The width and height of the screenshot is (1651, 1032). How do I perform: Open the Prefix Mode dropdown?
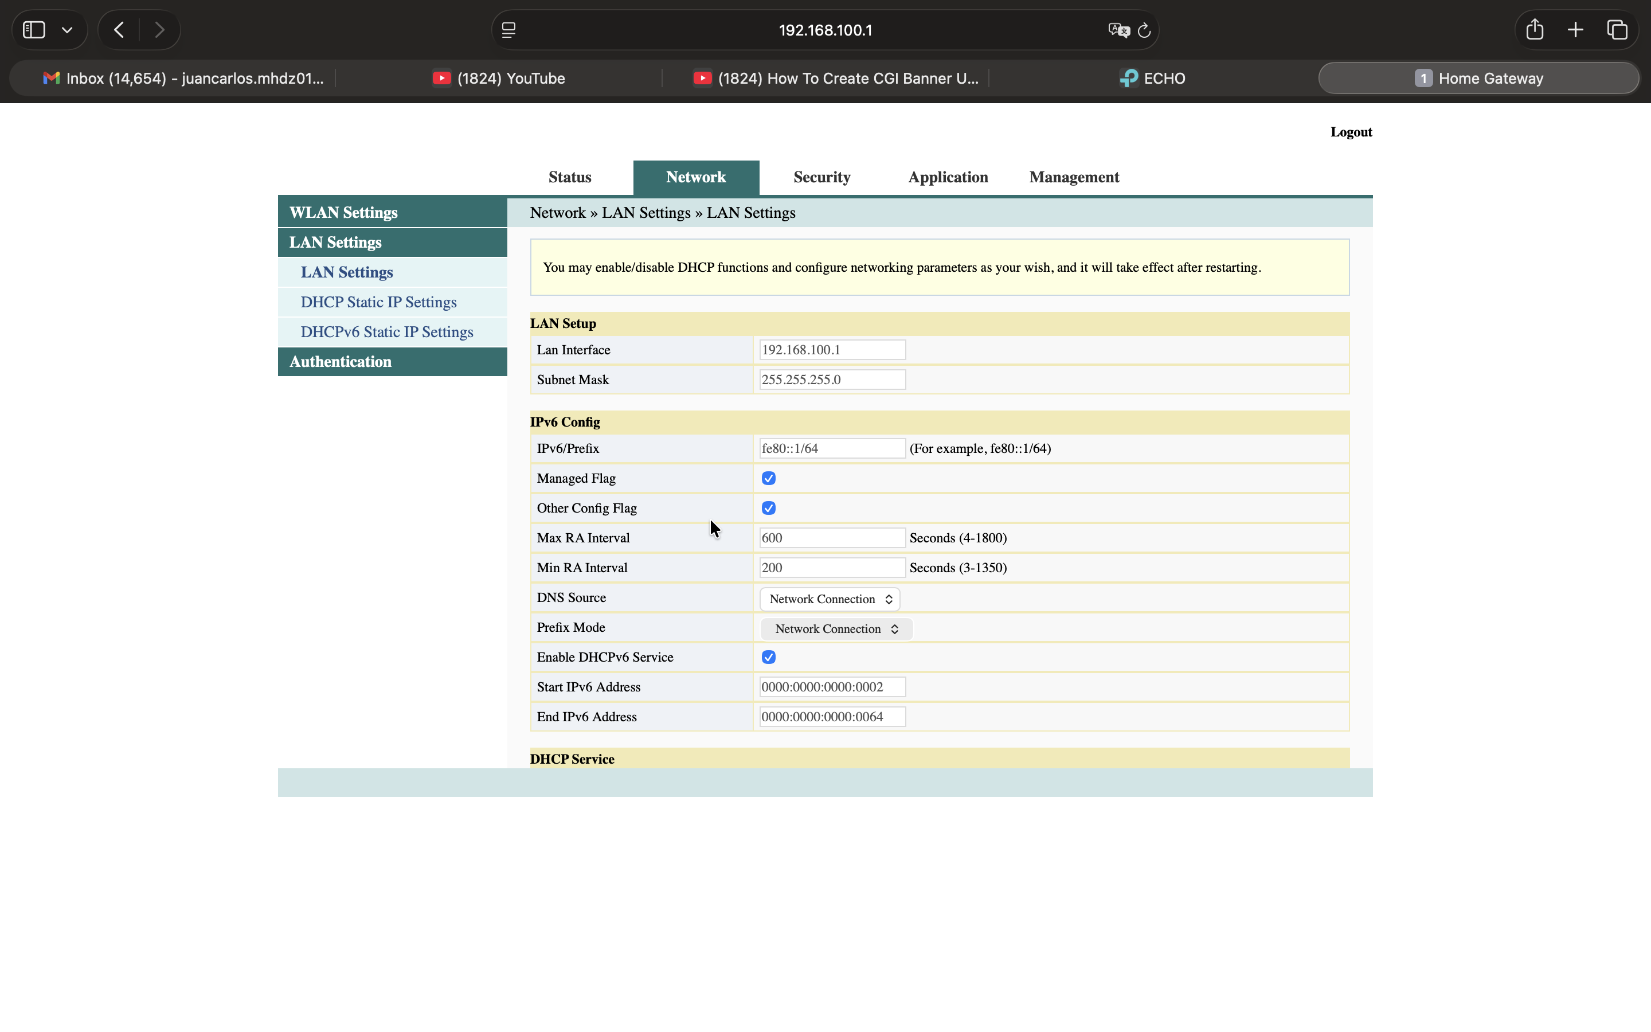(x=836, y=630)
